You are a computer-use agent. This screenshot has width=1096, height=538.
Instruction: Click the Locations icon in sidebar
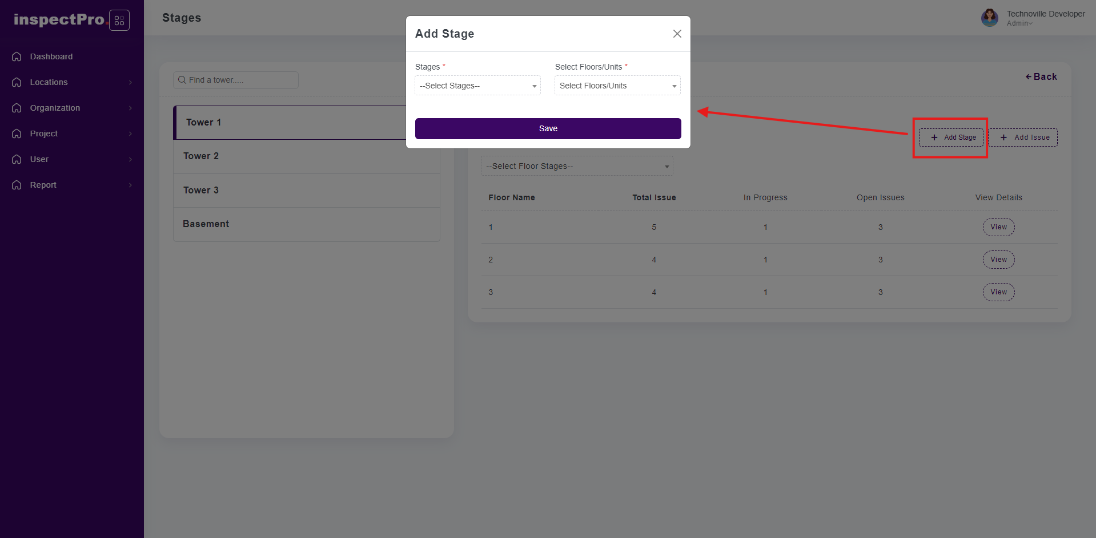17,82
